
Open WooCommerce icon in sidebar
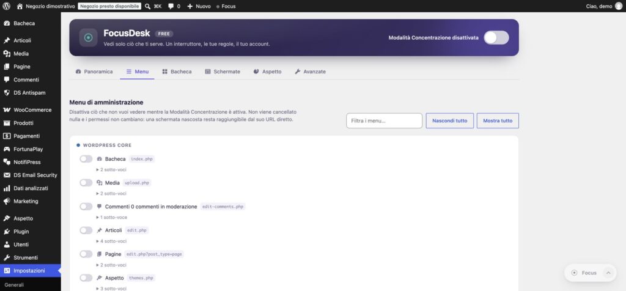(6, 110)
